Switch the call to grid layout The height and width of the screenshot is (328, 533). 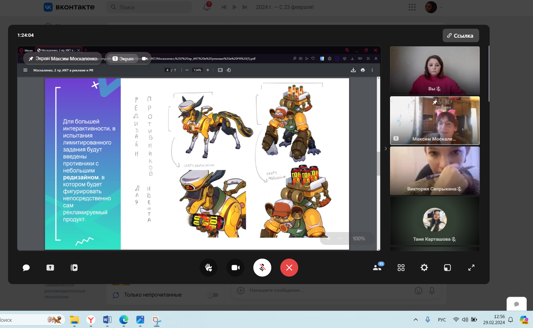401,268
